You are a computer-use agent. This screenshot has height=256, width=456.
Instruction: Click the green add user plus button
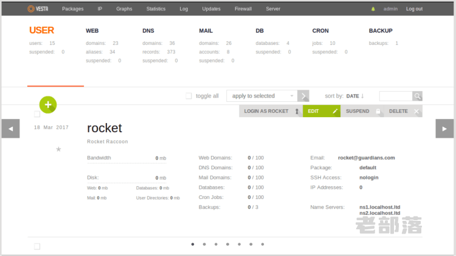point(48,104)
